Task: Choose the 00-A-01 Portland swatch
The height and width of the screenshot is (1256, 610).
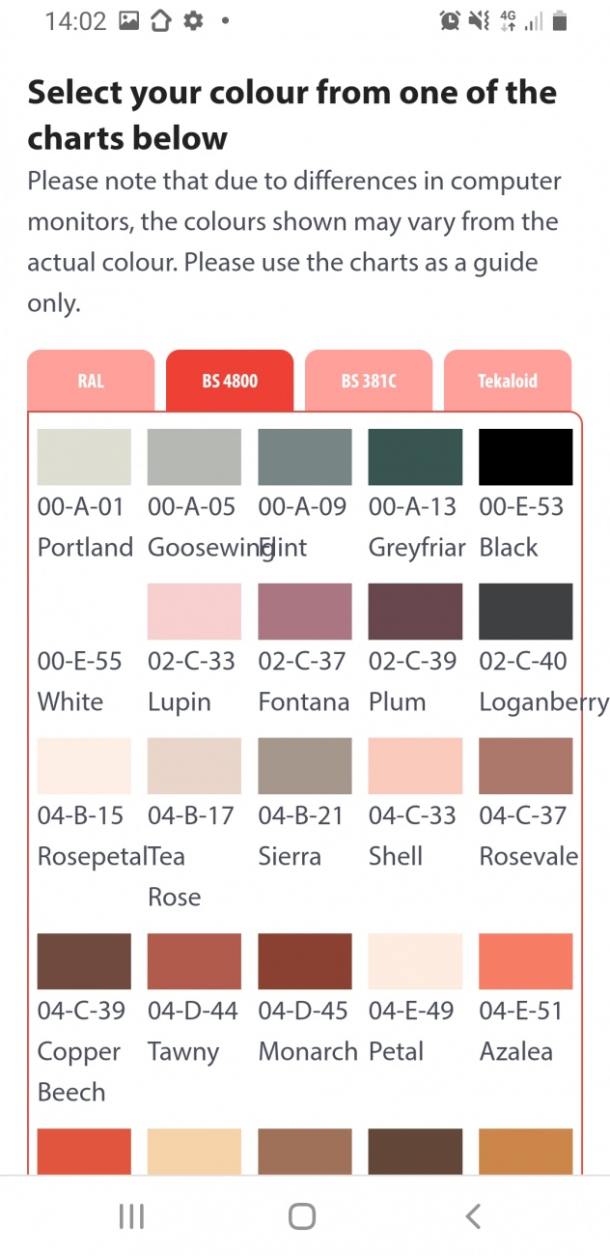Action: point(84,457)
